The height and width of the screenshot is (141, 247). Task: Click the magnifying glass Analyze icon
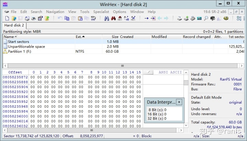pos(206,18)
